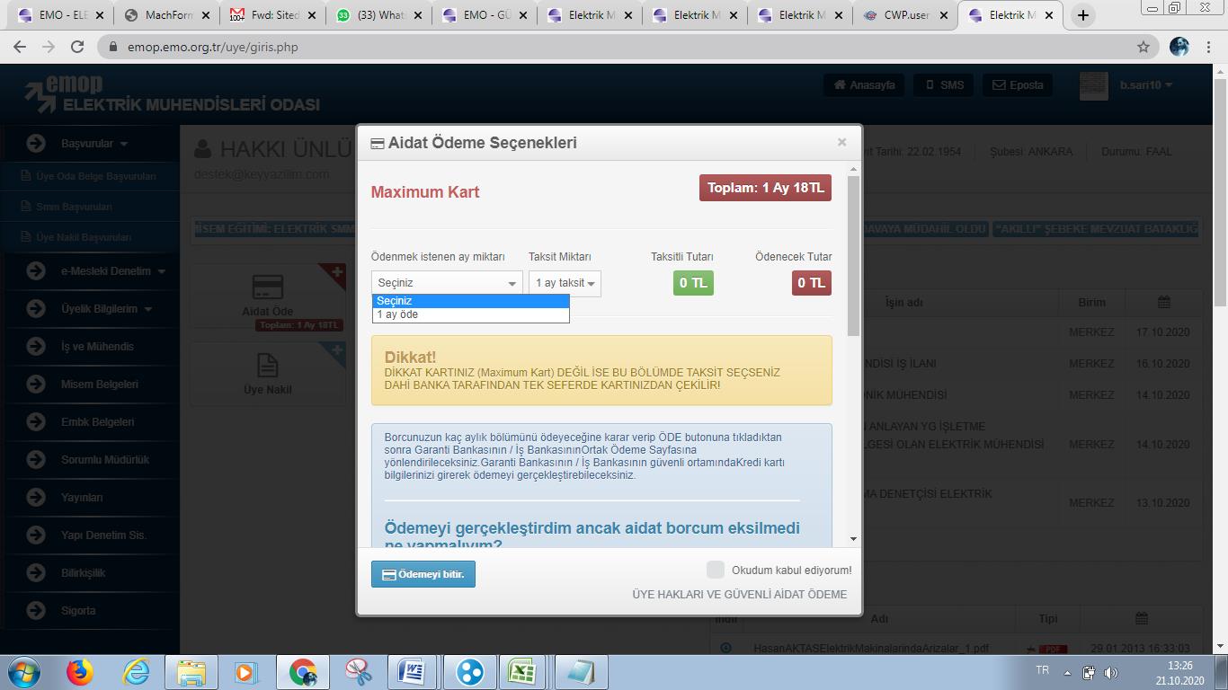Switch to the CWP.user tab
This screenshot has height=690, width=1228.
click(906, 15)
